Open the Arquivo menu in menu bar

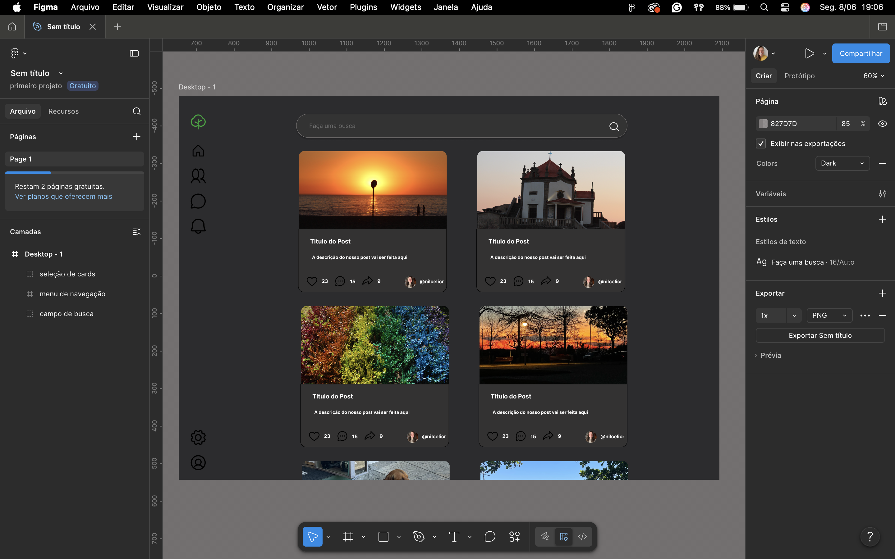(x=85, y=7)
